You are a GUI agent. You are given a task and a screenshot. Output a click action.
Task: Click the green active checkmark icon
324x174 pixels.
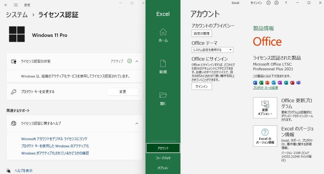[x=130, y=61]
